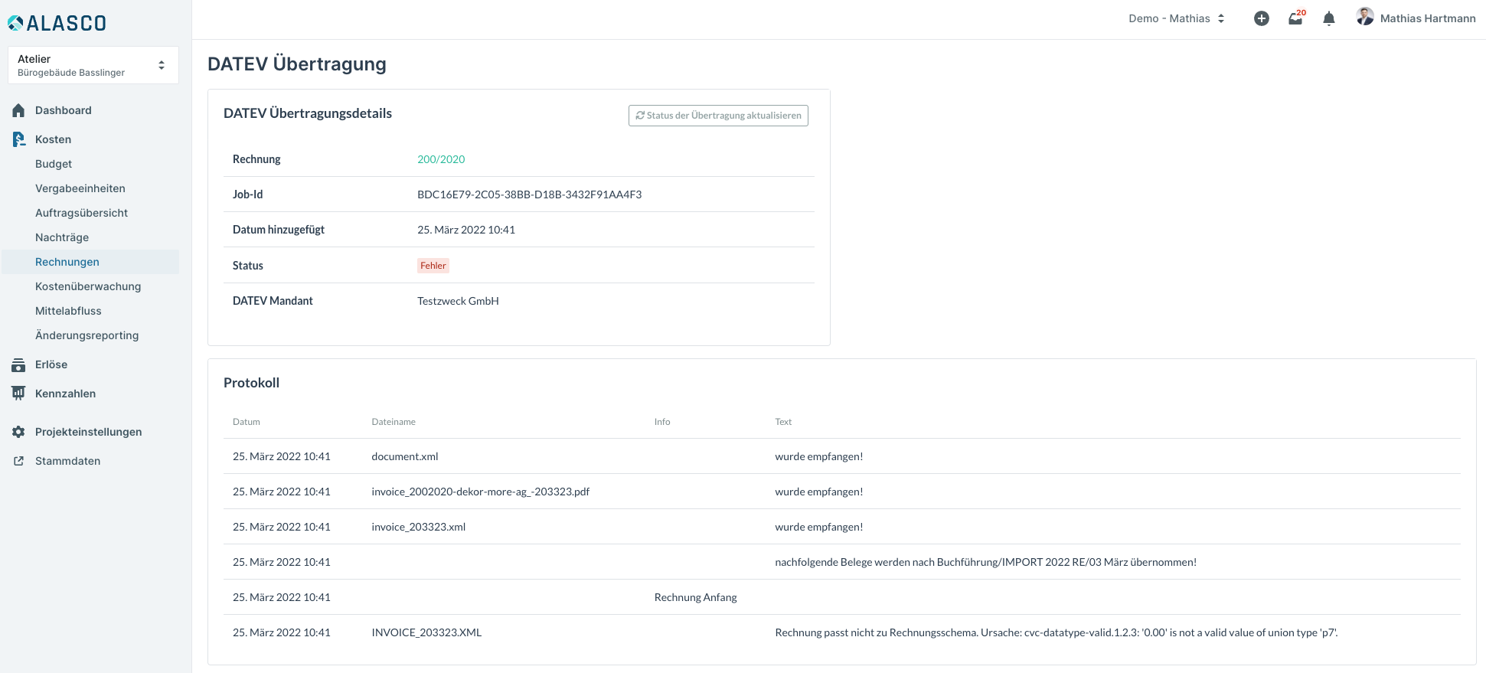Click the Projekteinstellungen gear icon
This screenshot has height=673, width=1486.
pyautogui.click(x=18, y=432)
